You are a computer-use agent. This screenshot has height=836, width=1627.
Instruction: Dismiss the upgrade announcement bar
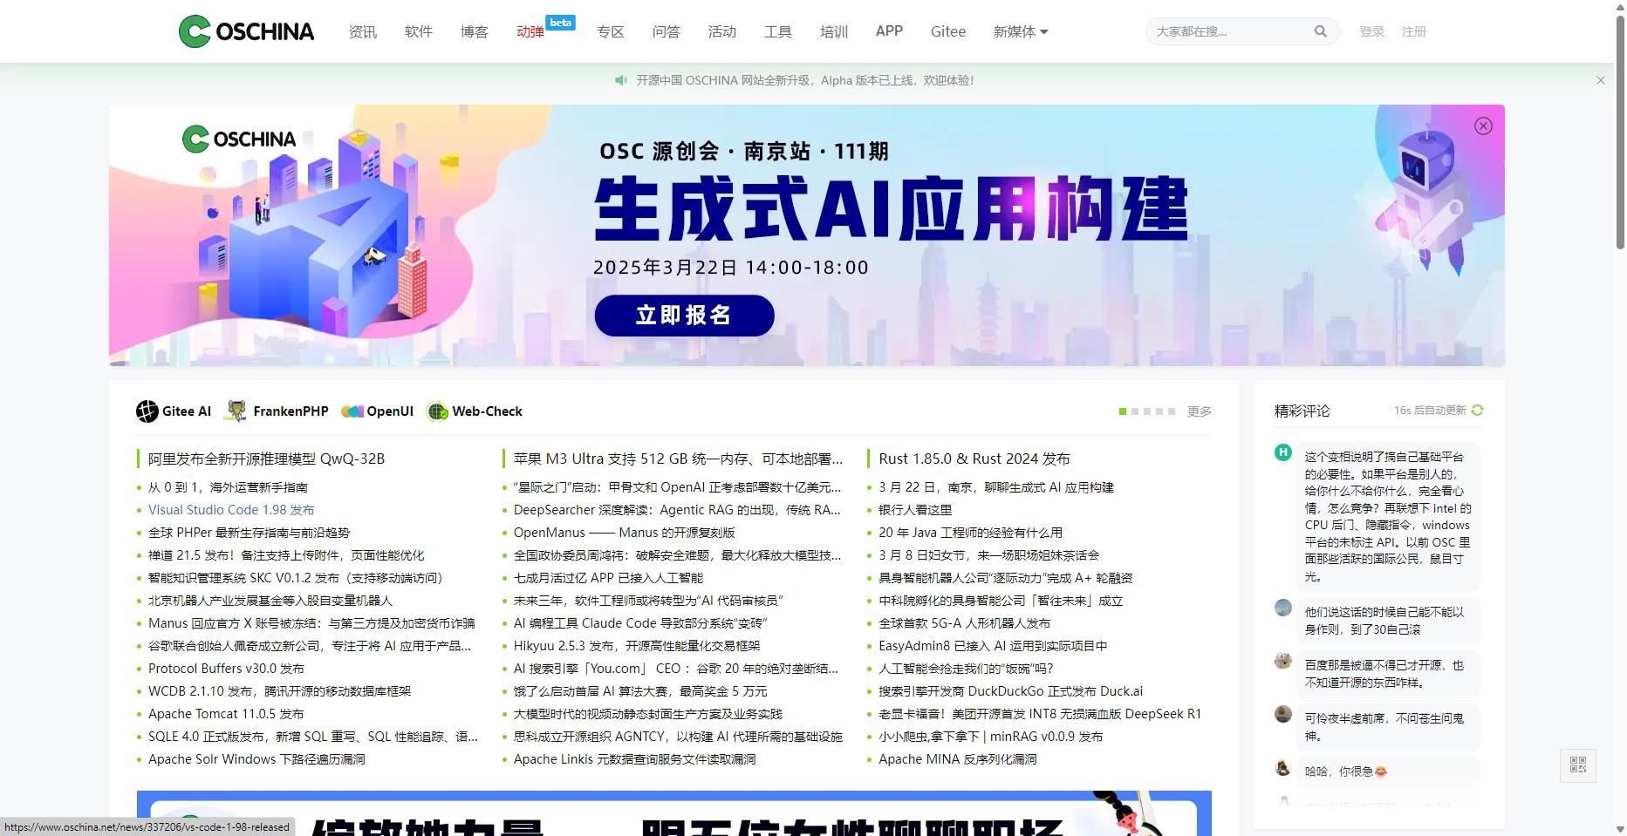tap(1600, 80)
